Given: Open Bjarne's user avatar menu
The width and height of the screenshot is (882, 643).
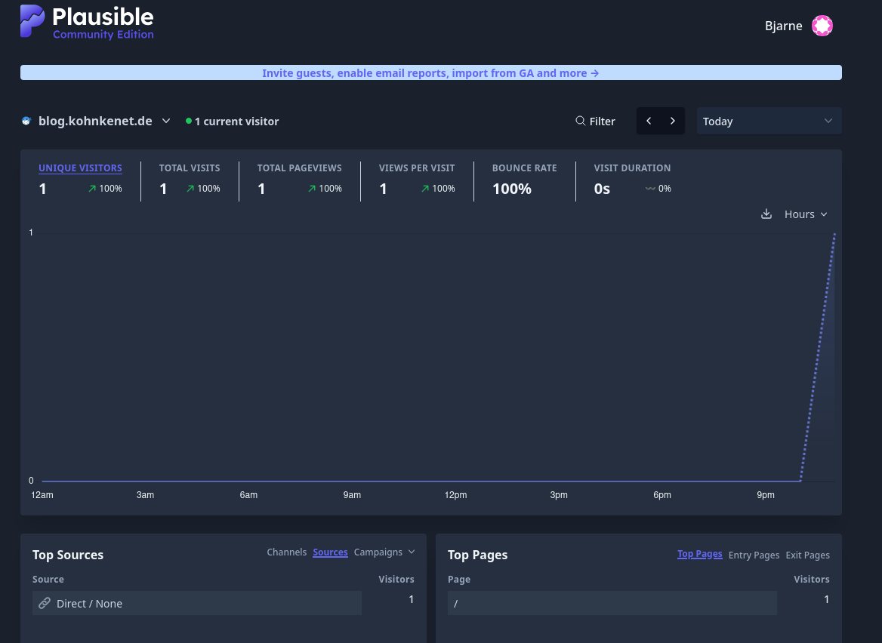Looking at the screenshot, I should coord(822,26).
